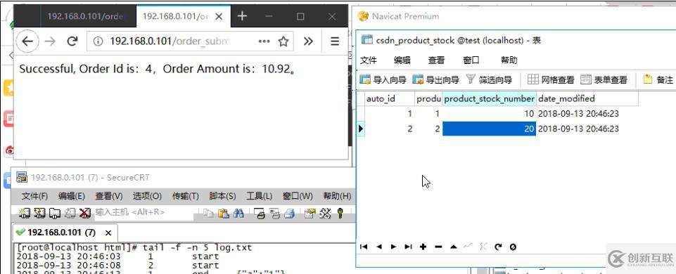Image resolution: width=676 pixels, height=274 pixels.
Task: Jump to the first record
Action: click(x=364, y=247)
